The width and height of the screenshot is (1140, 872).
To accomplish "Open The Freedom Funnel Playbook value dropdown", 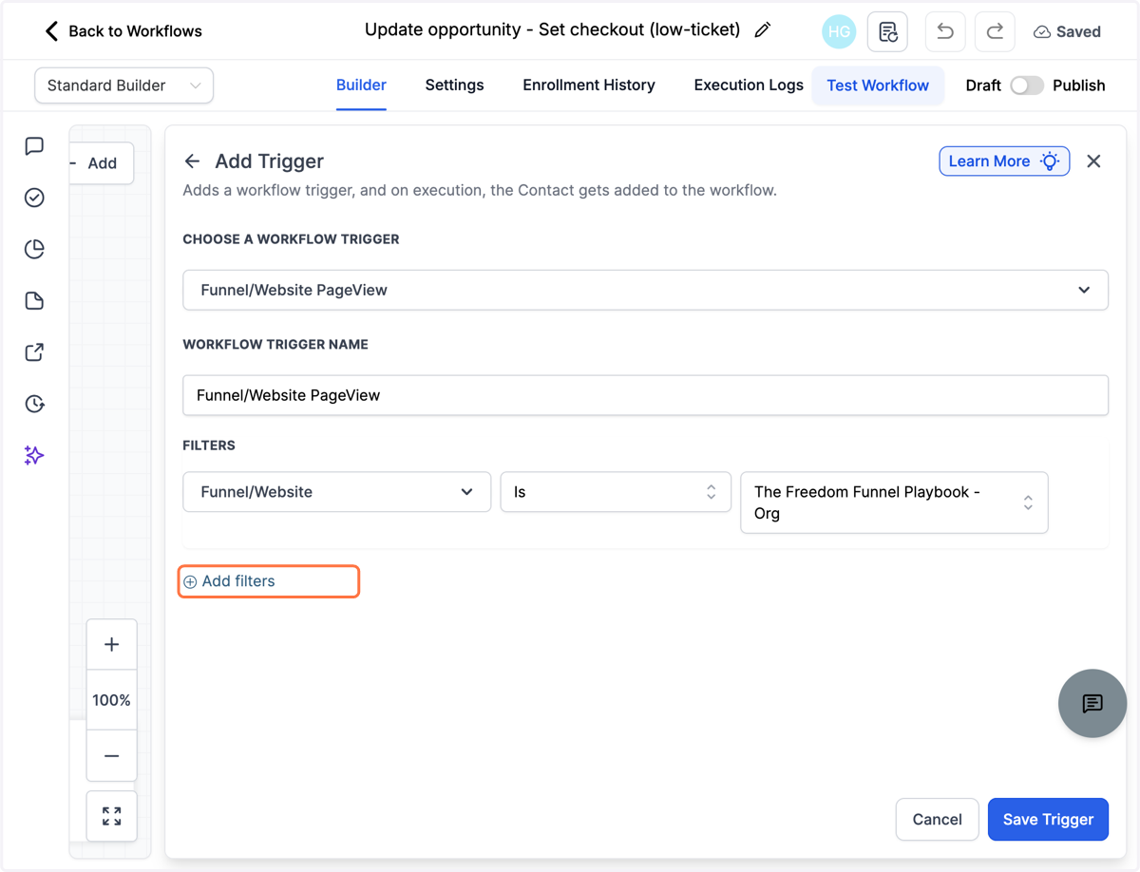I will 894,502.
